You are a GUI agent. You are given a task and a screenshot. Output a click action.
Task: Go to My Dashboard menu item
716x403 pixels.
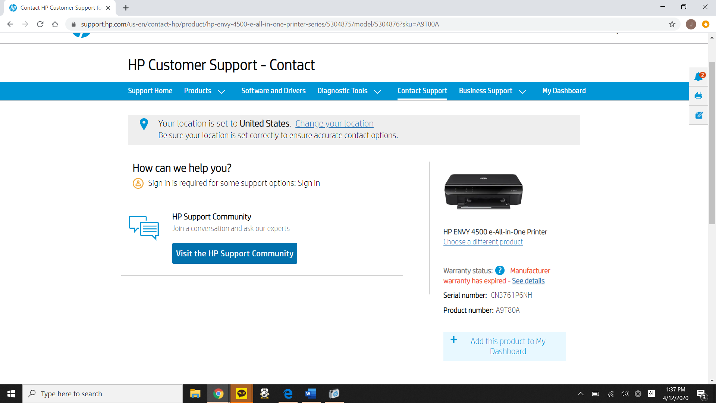pyautogui.click(x=564, y=91)
